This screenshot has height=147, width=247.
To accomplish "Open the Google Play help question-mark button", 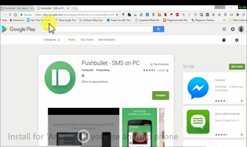I will [x=224, y=40].
